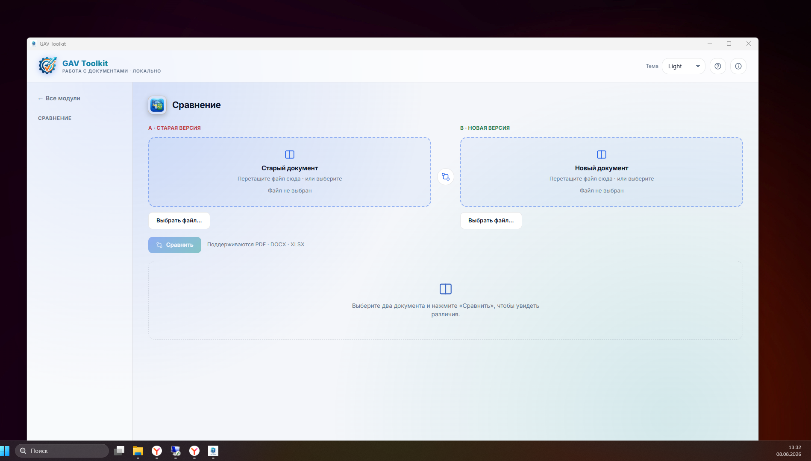
Task: Maximize the GAV Toolkit window
Action: point(729,44)
